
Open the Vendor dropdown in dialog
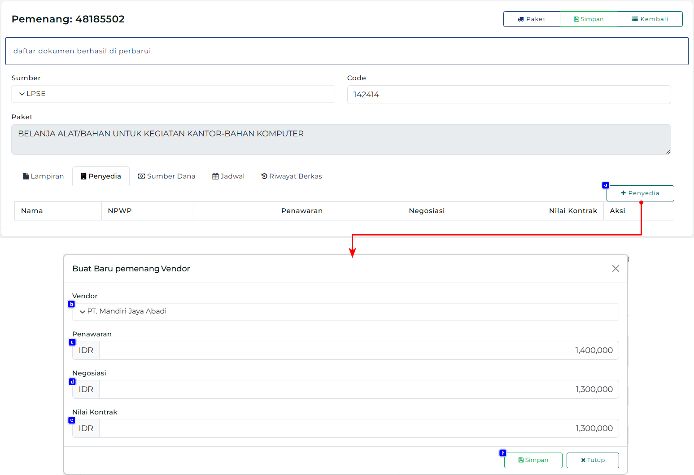[x=345, y=311]
